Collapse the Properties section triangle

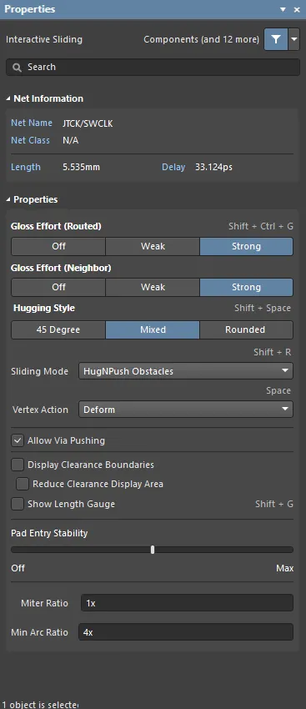8,199
